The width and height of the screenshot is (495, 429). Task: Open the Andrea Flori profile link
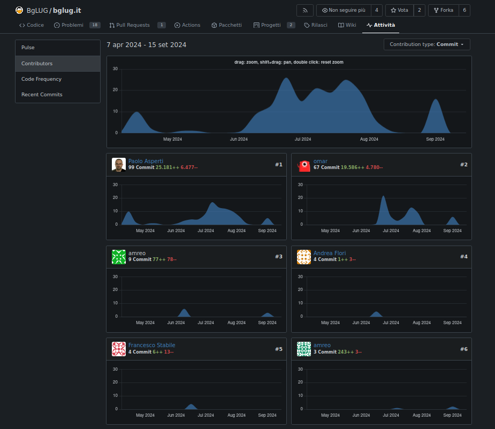330,253
